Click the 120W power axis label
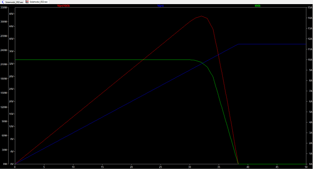 (4, 107)
